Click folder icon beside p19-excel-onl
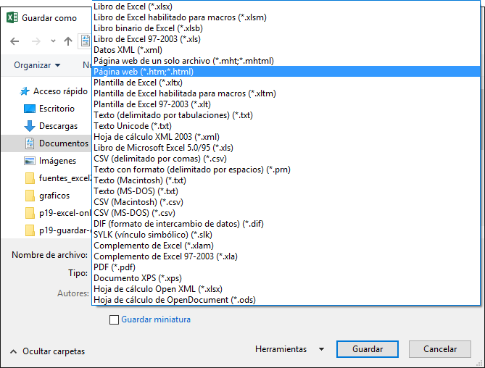 (x=30, y=213)
